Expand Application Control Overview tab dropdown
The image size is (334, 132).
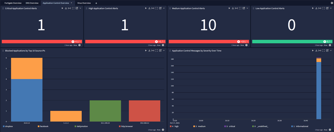71,3
